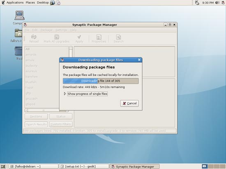226x169 pixels.
Task: Click the Download rate 449 kB/s text
Action: (x=94, y=87)
